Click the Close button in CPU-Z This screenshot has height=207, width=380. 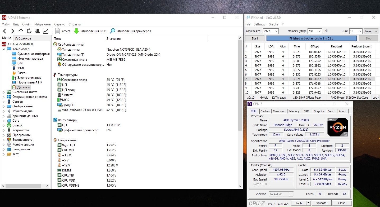pos(342,203)
